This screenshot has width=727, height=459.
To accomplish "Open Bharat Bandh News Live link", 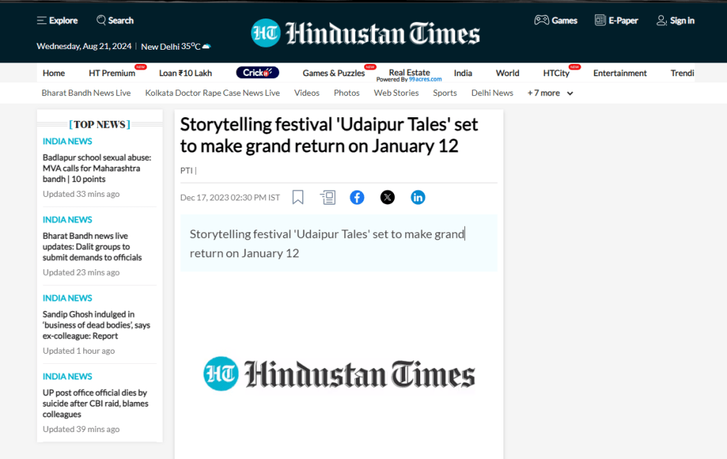I will [86, 93].
